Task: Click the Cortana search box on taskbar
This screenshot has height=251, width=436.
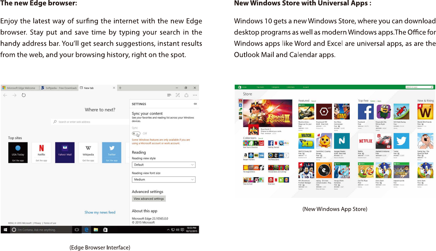Action: click(x=41, y=230)
